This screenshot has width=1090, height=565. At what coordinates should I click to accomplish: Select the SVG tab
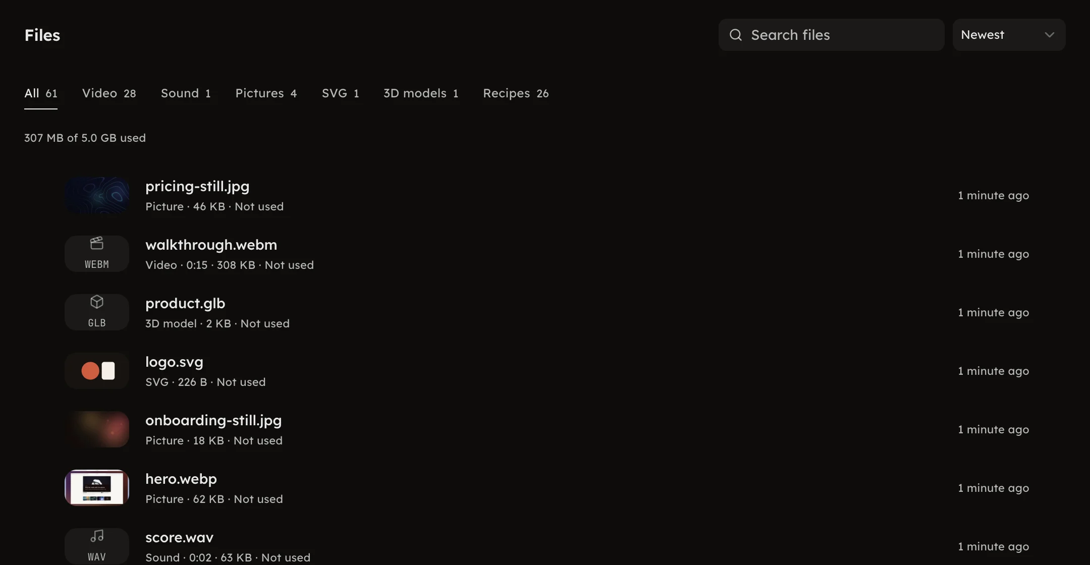[340, 93]
